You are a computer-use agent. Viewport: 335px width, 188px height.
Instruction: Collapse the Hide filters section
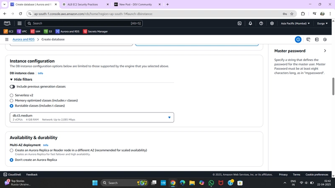click(21, 79)
